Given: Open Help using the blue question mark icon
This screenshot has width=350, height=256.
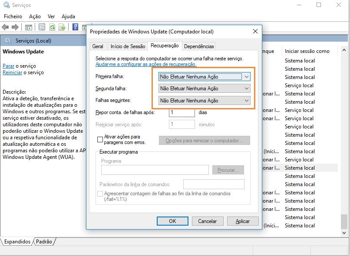Looking at the screenshot, I should tap(75, 26).
